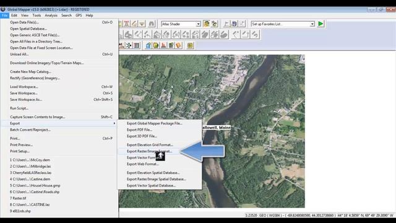
Task: Open the Edit menu
Action: [x=14, y=15]
